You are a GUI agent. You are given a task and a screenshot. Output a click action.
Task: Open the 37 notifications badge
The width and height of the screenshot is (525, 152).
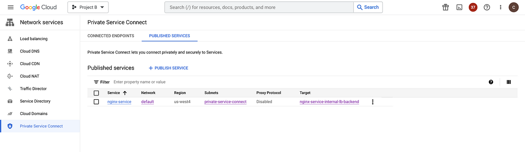(x=473, y=7)
